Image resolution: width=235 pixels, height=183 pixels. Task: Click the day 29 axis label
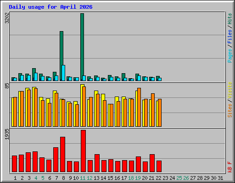(207, 178)
